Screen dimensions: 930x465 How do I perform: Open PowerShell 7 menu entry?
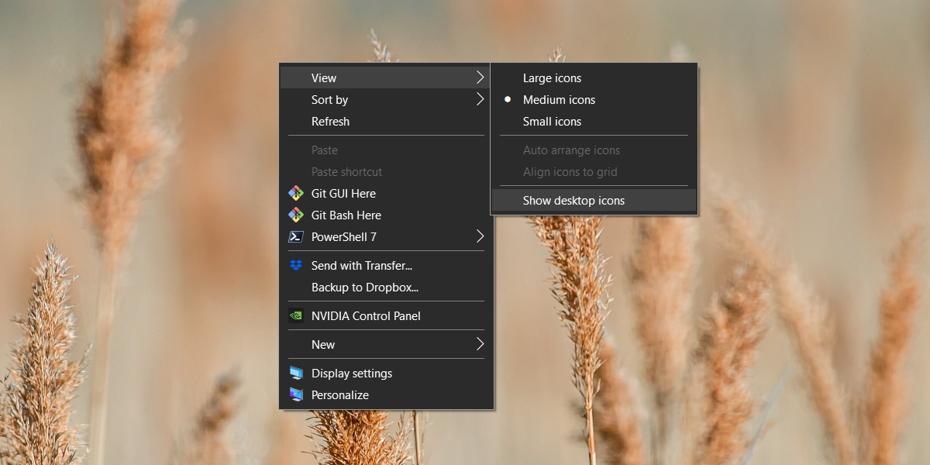[x=385, y=237]
